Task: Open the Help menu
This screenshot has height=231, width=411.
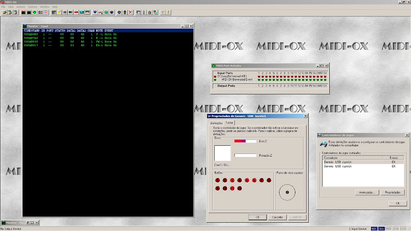Action: [54, 7]
